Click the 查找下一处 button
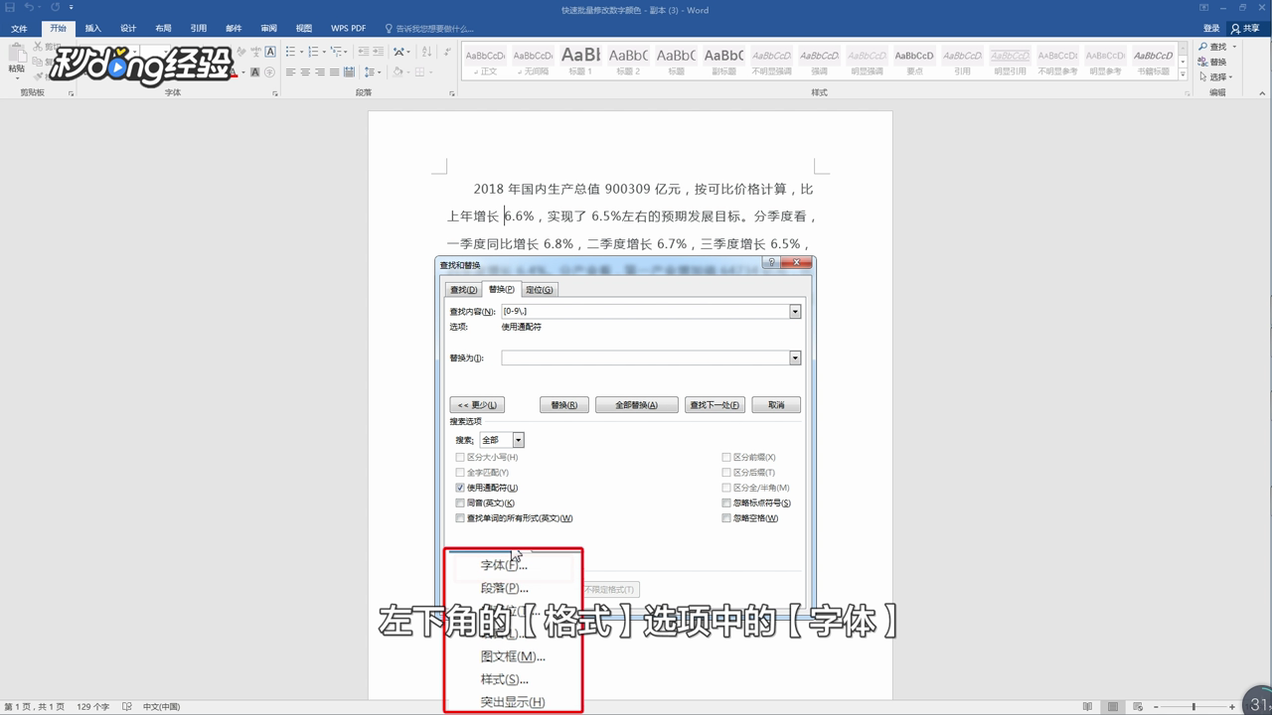 click(x=715, y=405)
